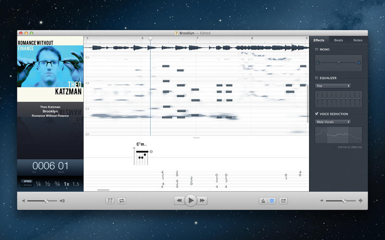385x240 pixels.
Task: Click the first equalizer band slider
Action: 318,99
